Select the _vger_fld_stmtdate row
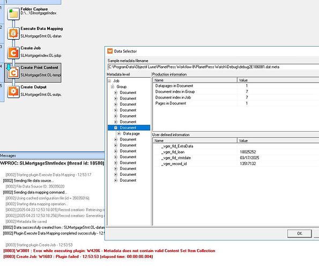The width and height of the screenshot is (319, 268). (236, 158)
